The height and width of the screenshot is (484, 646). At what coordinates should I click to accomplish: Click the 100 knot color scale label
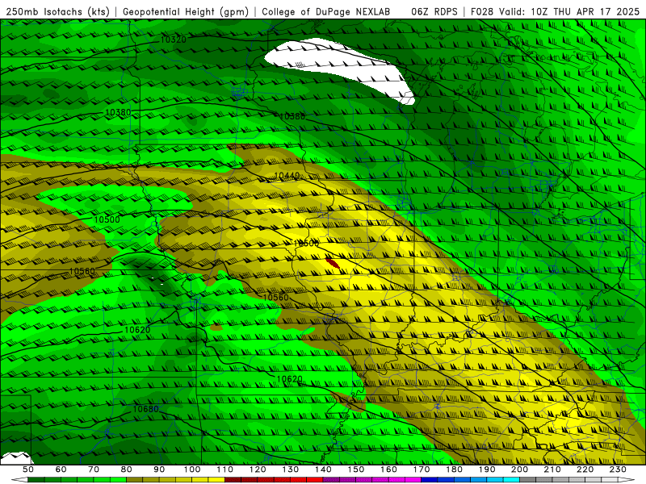[192, 469]
